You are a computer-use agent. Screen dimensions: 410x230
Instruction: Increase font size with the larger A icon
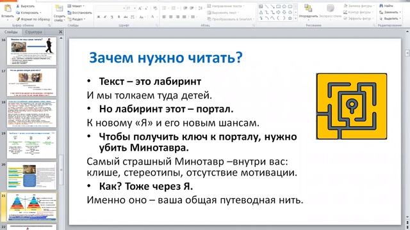point(140,8)
